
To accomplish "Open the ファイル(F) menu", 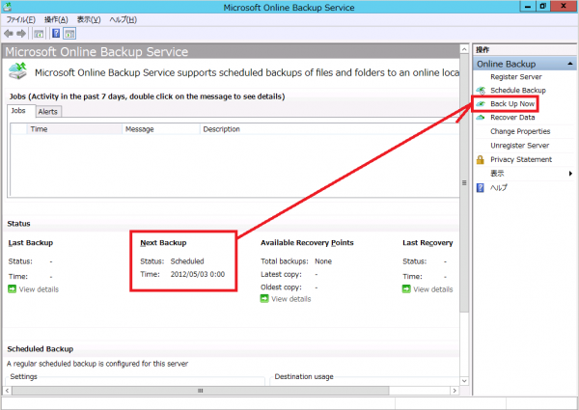I will (x=21, y=19).
